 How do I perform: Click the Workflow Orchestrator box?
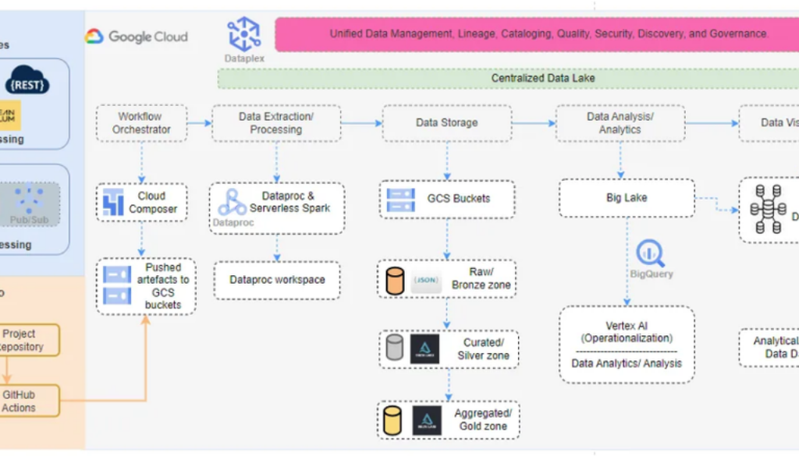click(141, 123)
